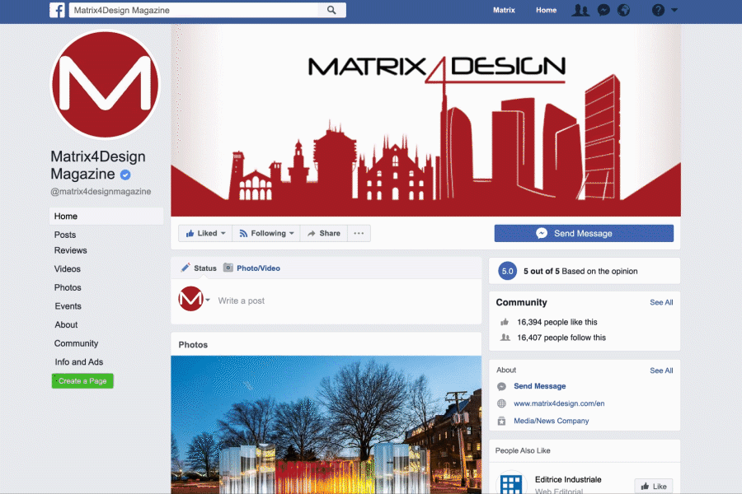Click the Media/News Company category link
This screenshot has width=742, height=494.
pyautogui.click(x=552, y=421)
